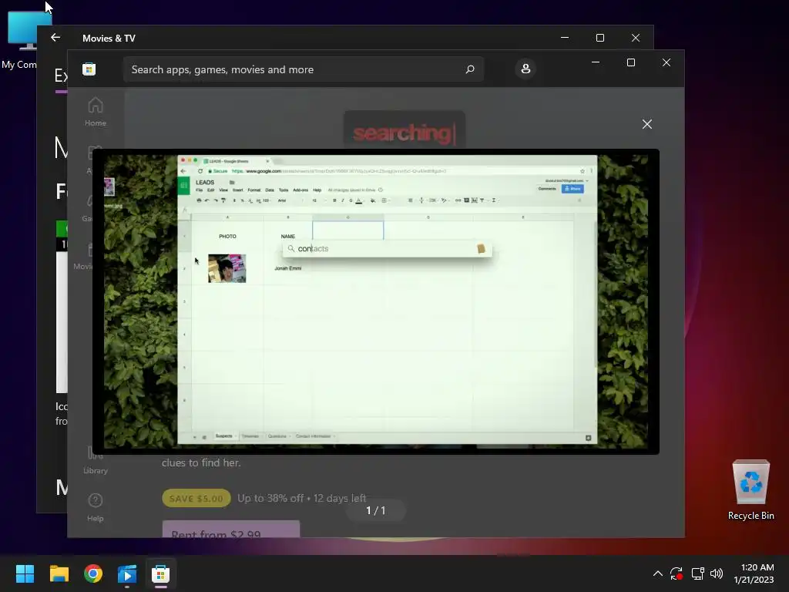Open the Windows Start menu
This screenshot has height=592, width=789.
click(25, 573)
